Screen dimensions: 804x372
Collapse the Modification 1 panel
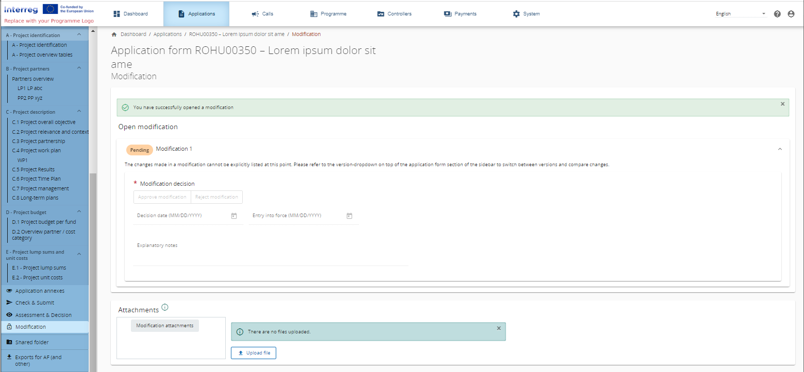779,149
